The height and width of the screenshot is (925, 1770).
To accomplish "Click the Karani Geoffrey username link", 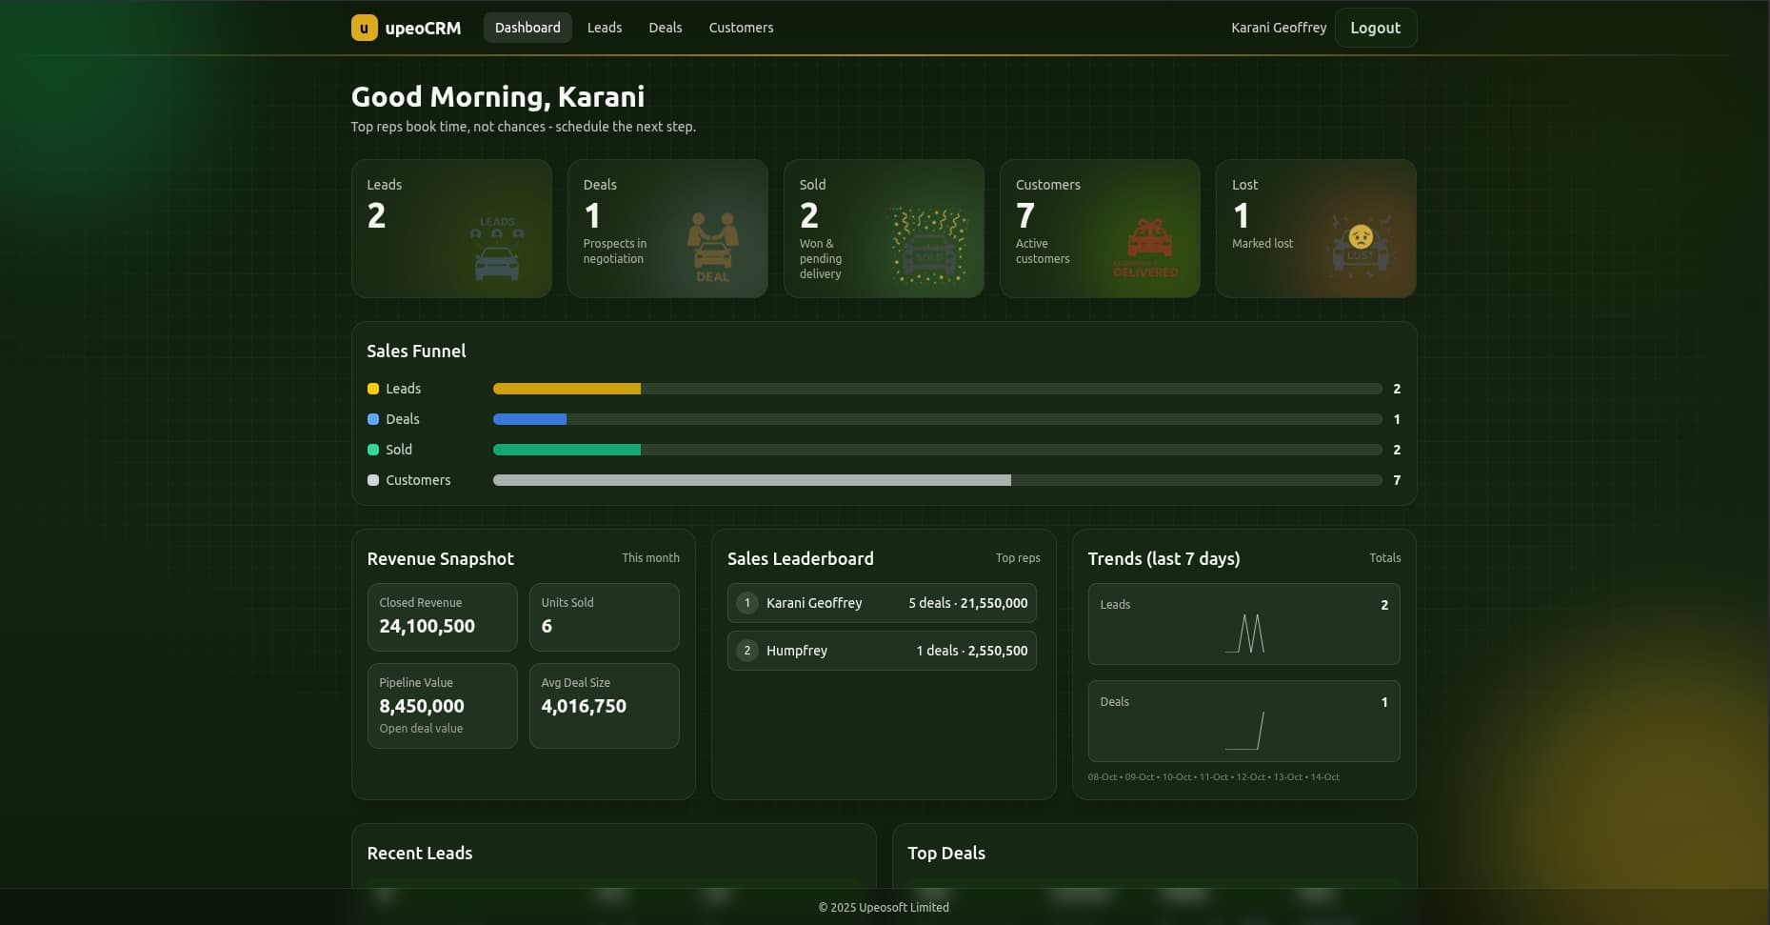I will tap(1278, 28).
